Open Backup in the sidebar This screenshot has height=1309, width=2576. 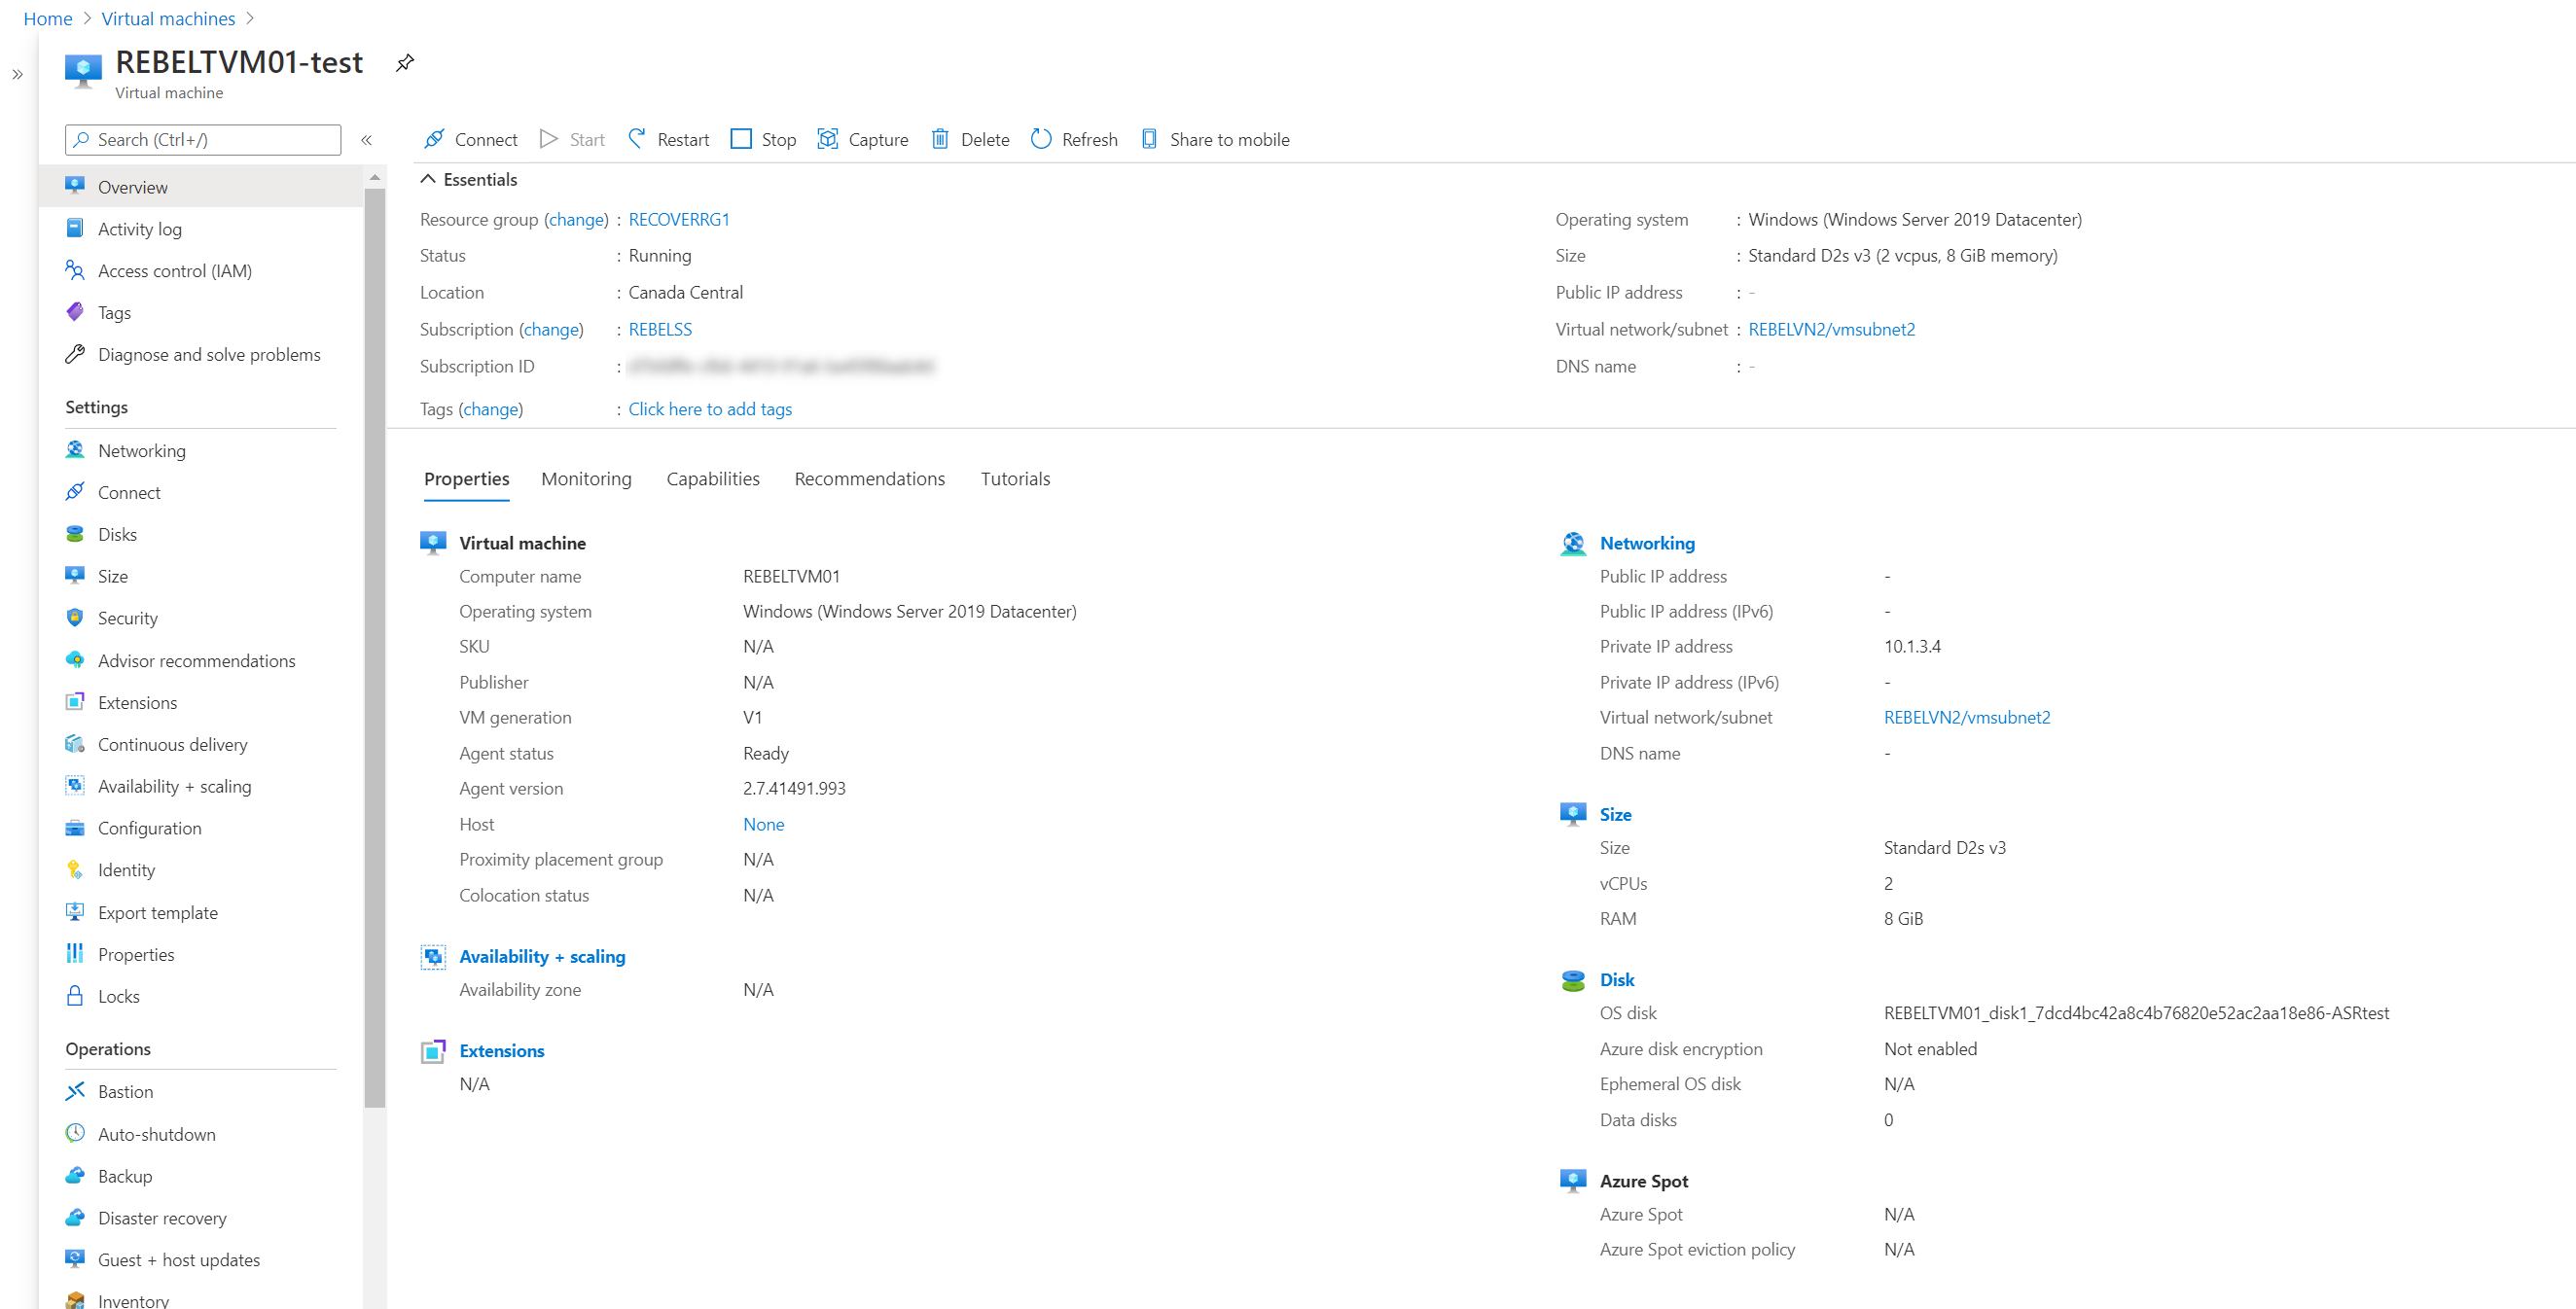tap(124, 1177)
